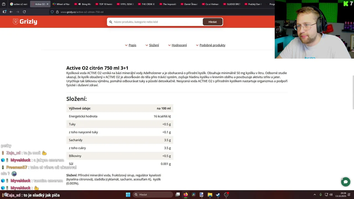
Task: Click the Windows taskbar search box Hledat
Action: tap(152, 195)
